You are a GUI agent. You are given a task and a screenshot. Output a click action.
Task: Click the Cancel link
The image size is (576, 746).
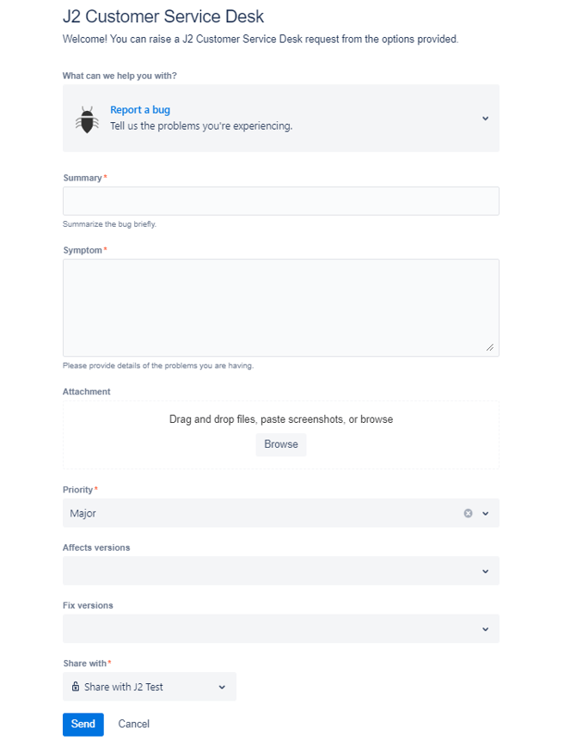coord(134,725)
